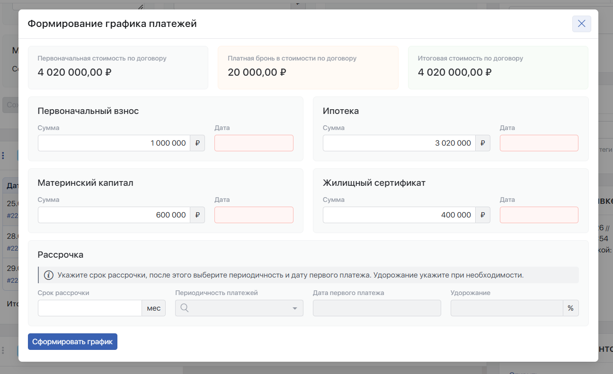Click the ruble icon beside Ипотека sum
613x374 pixels.
tap(482, 143)
